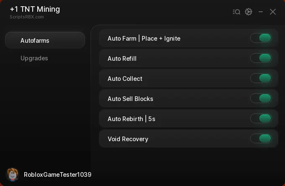The image size is (285, 186).
Task: Open the search icon in title bar
Action: 236,12
